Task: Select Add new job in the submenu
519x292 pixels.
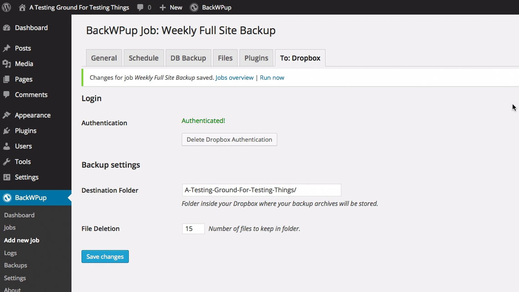Action: tap(21, 241)
